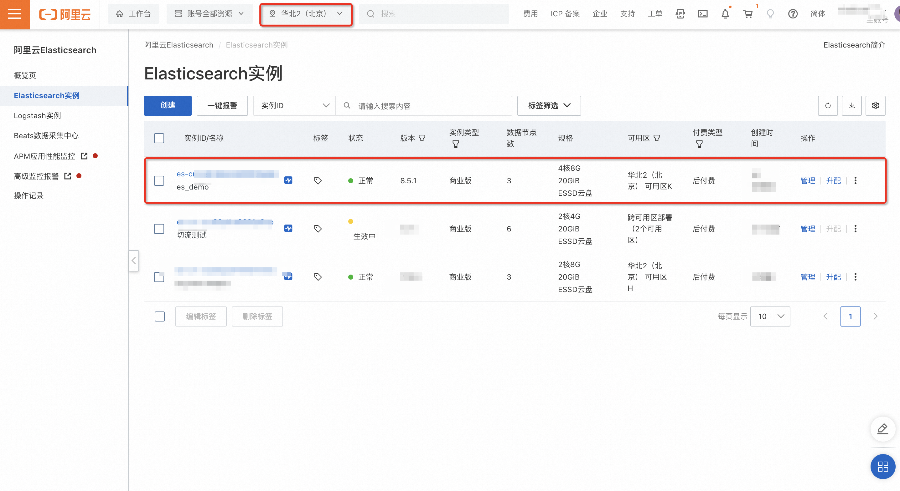The height and width of the screenshot is (491, 900).
Task: Click the lightbulb tips icon
Action: click(x=770, y=14)
